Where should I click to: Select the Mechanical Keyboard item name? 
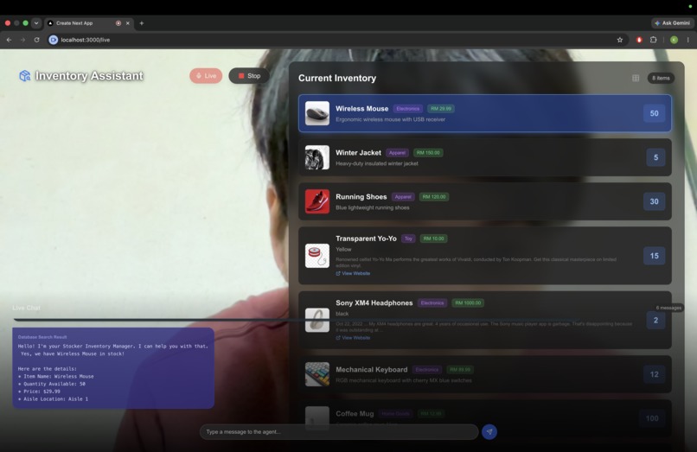tap(371, 369)
